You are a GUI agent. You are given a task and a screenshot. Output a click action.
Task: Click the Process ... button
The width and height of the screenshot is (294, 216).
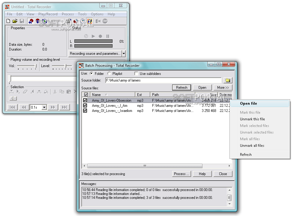click(x=182, y=174)
